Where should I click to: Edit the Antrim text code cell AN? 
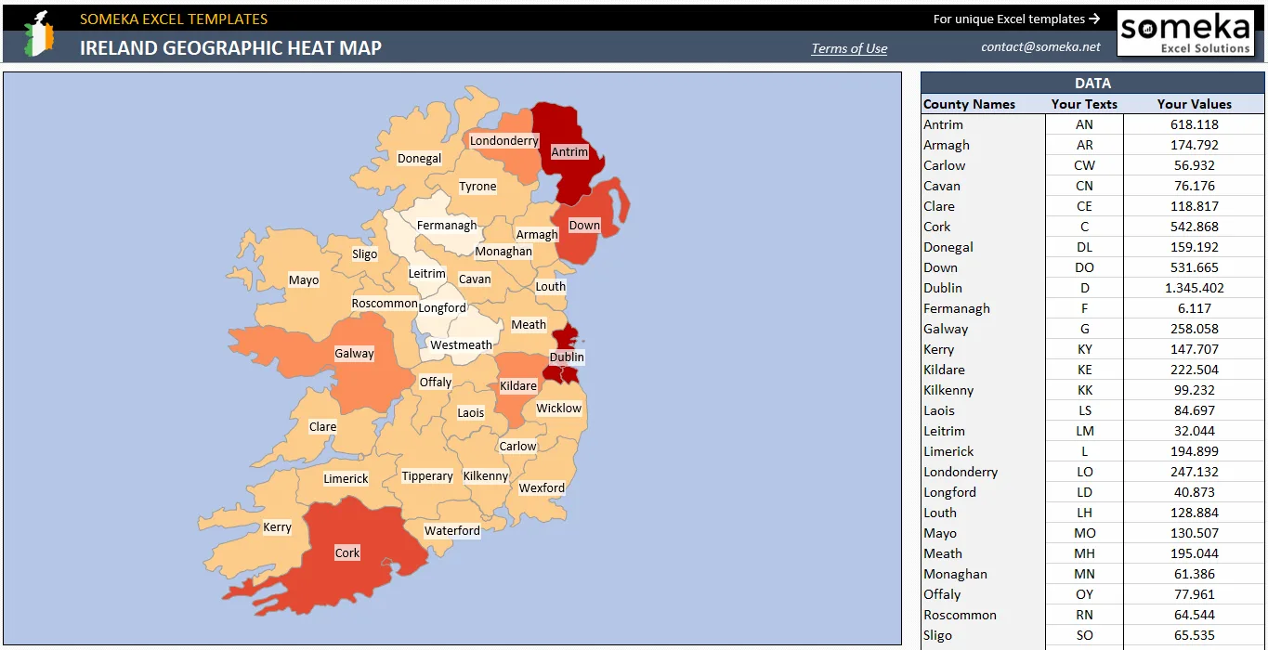1084,124
